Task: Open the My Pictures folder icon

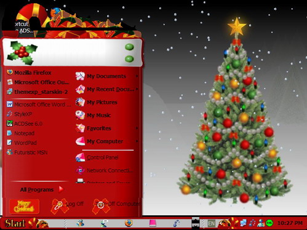Action: 80,102
